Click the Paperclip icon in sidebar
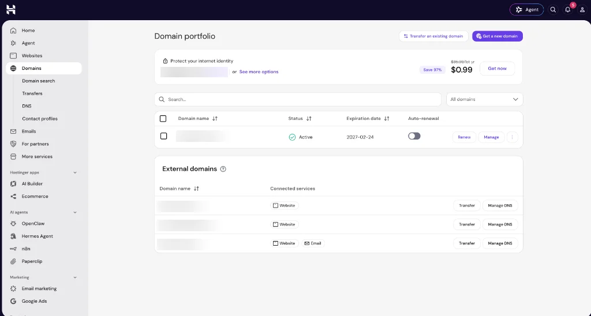This screenshot has width=591, height=316. coord(13,261)
